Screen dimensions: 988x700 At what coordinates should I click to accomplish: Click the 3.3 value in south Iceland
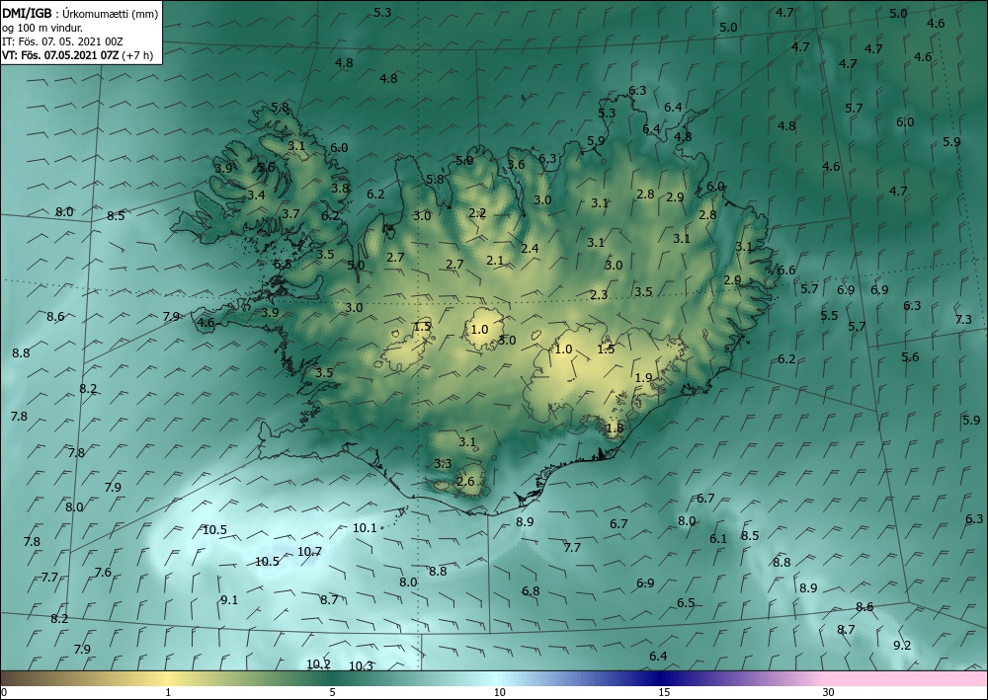click(443, 463)
